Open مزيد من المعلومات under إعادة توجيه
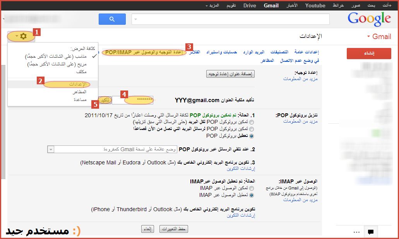Viewport: 399px width, 239px height. pyautogui.click(x=301, y=79)
